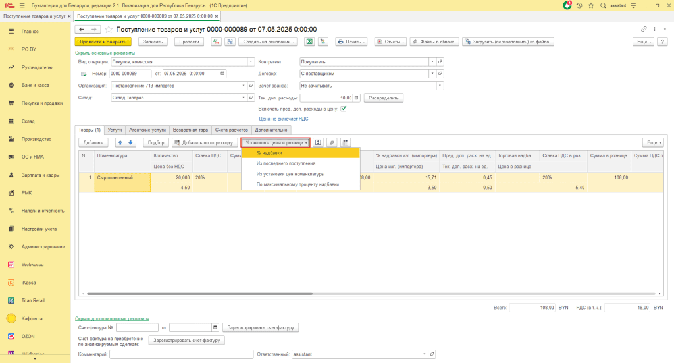Screen dimensions: 674x363
Task: Open Создать на основании dropdown
Action: tap(269, 42)
